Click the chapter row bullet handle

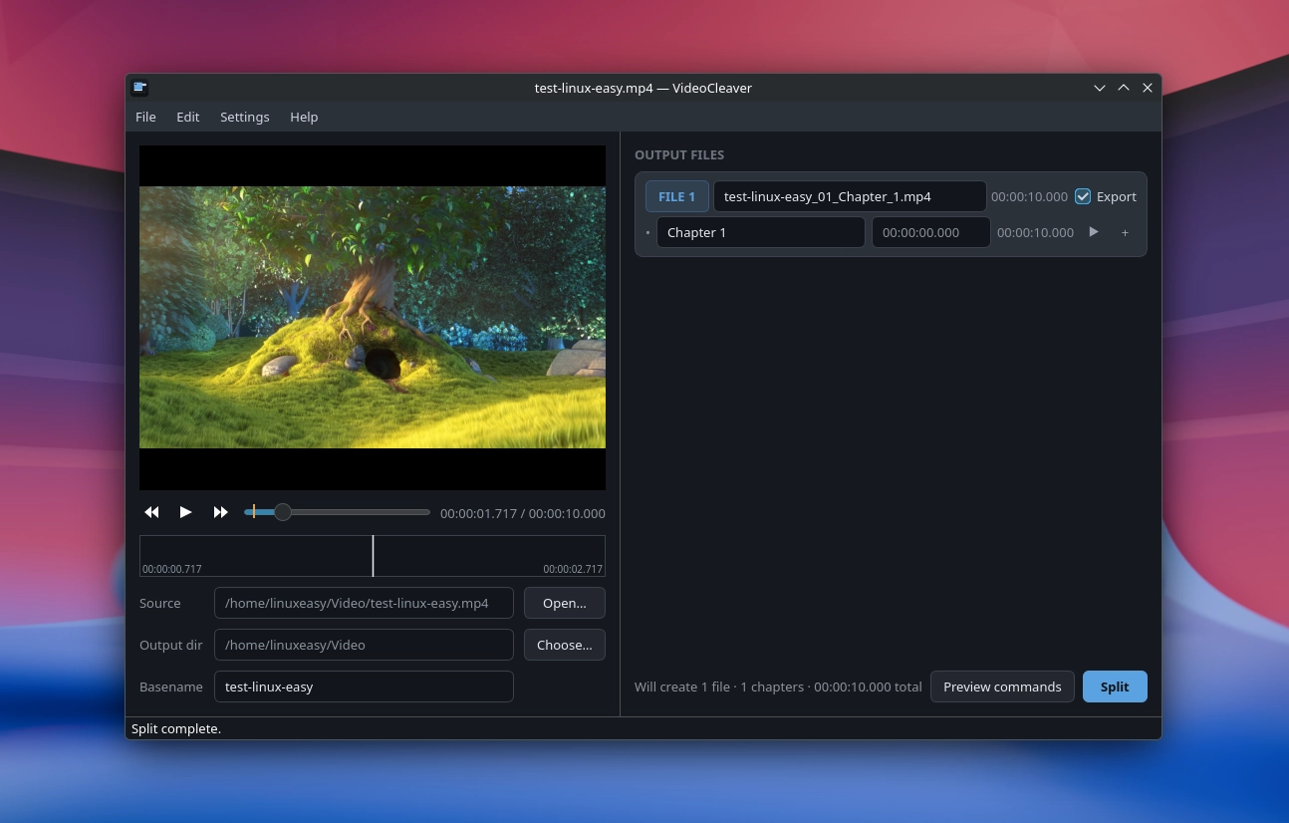(647, 233)
